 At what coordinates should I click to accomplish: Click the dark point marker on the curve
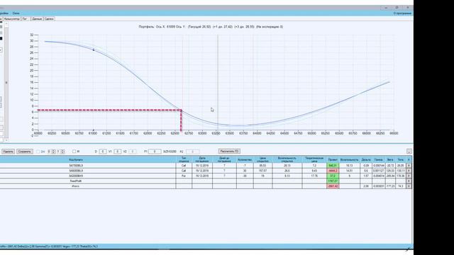point(94,50)
